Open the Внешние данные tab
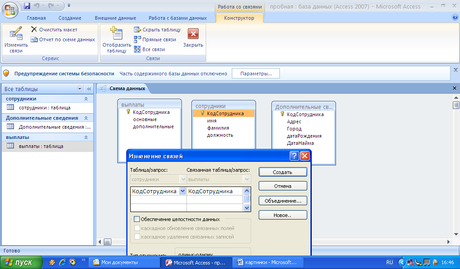This screenshot has height=269, width=460. click(115, 18)
